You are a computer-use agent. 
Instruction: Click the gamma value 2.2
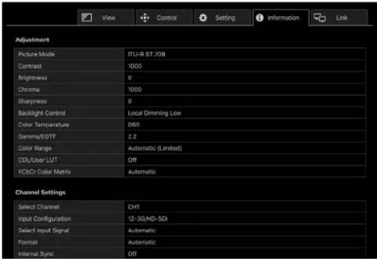[132, 137]
